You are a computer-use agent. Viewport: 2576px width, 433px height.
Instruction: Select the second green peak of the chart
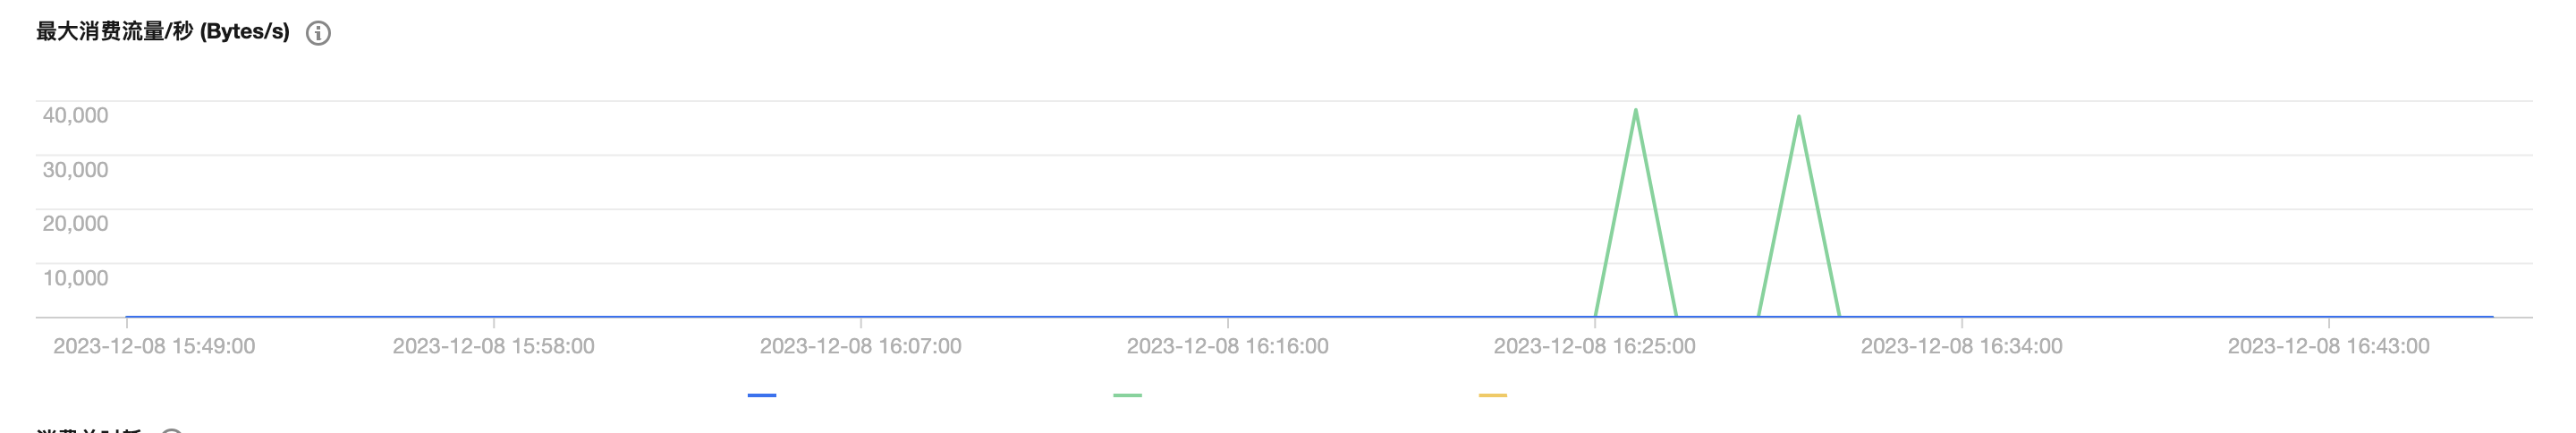pyautogui.click(x=1799, y=117)
